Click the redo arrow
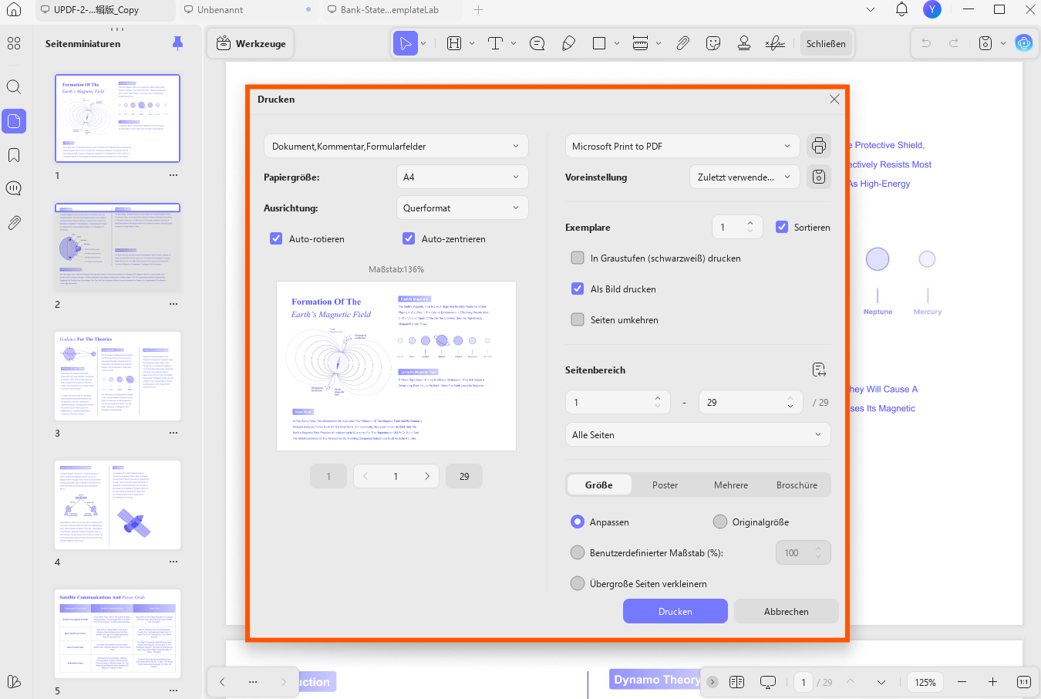This screenshot has width=1041, height=699. click(954, 44)
